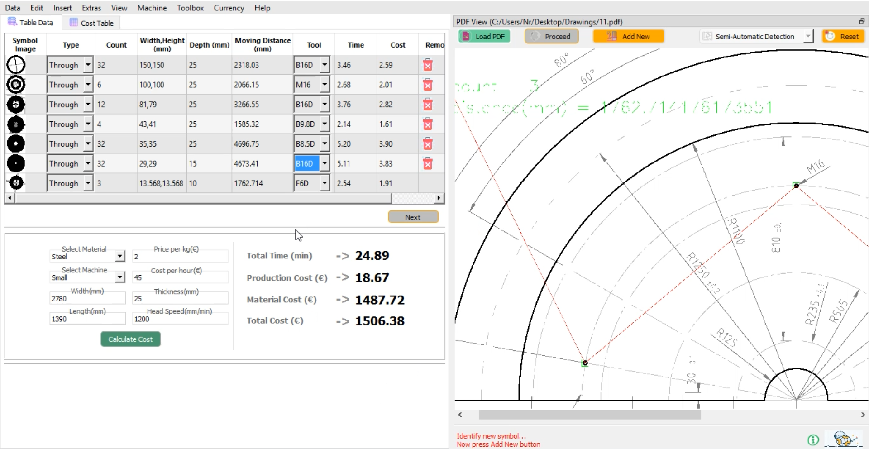This screenshot has width=869, height=449.
Task: Click the Cost per hour input field
Action: 180,277
